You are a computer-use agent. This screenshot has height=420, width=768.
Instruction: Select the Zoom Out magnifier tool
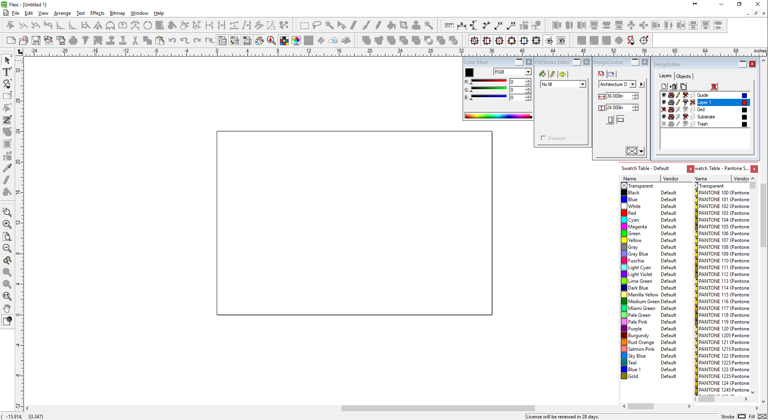(7, 248)
